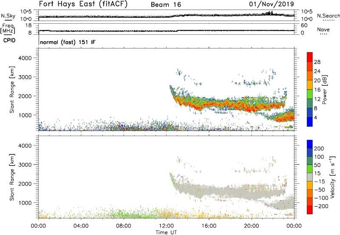
Task: Click the '4000' tick on power panel
Action: 25,58
